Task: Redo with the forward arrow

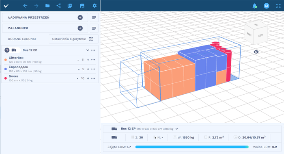Action: click(x=36, y=6)
